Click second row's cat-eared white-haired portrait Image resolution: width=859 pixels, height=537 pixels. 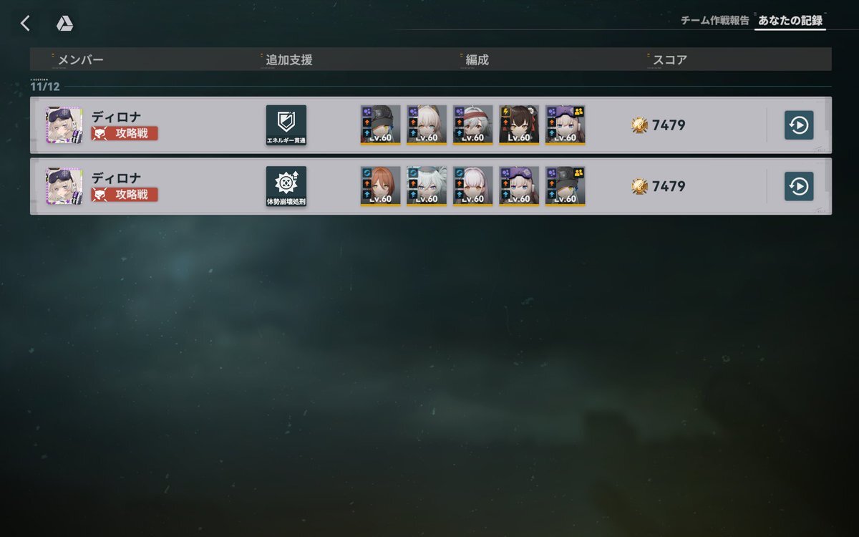click(427, 187)
